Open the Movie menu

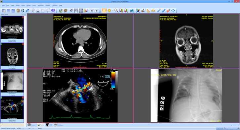coord(28,6)
